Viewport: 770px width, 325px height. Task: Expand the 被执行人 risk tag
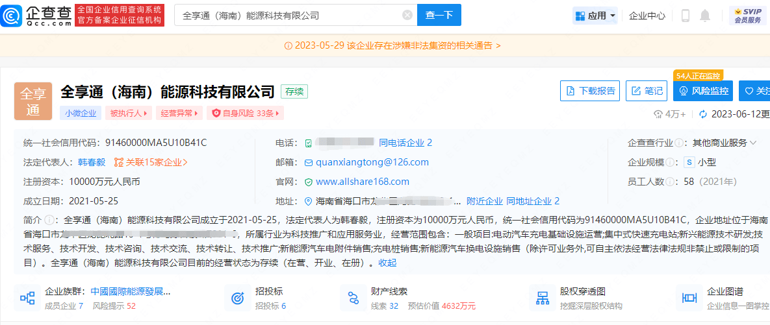click(128, 114)
